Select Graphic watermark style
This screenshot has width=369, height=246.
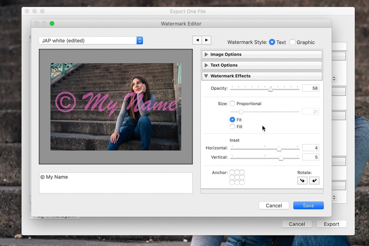292,42
